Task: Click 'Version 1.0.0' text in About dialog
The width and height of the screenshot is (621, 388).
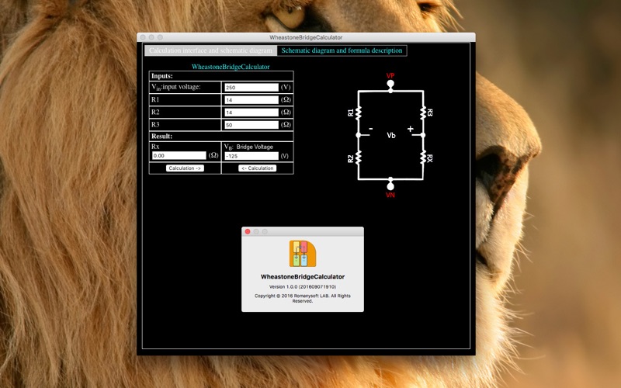Action: 303,286
